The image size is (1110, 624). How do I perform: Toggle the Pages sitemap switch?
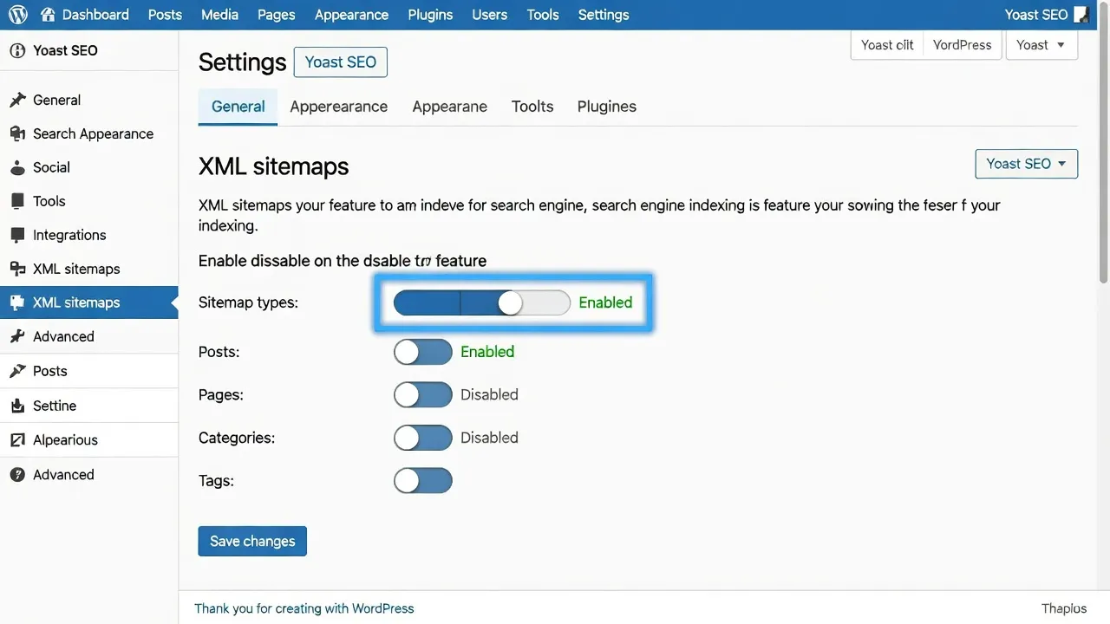pos(423,394)
